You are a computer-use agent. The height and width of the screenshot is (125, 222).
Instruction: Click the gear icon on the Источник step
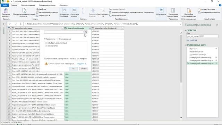point(216,49)
